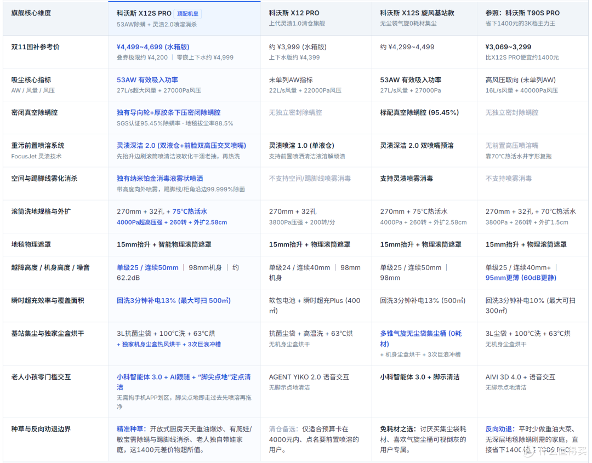Click 15mm抬升 + 智能物理滚筒遮罩 cell
The image size is (592, 463).
(164, 244)
